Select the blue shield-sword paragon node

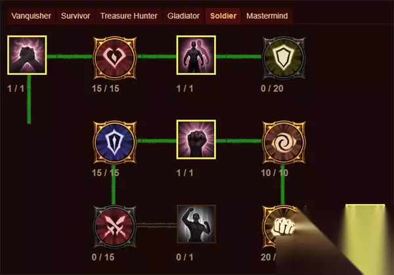tap(115, 142)
